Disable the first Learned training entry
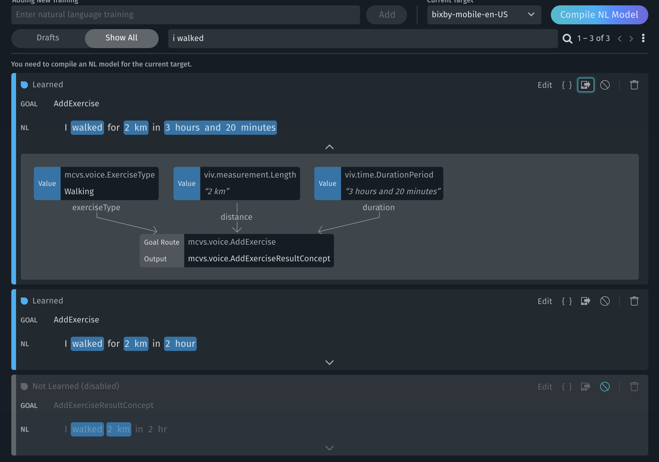This screenshot has width=659, height=462. [x=605, y=85]
